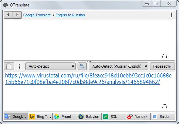Open the Google Translate link
The width and height of the screenshot is (179, 124).
(x=37, y=15)
